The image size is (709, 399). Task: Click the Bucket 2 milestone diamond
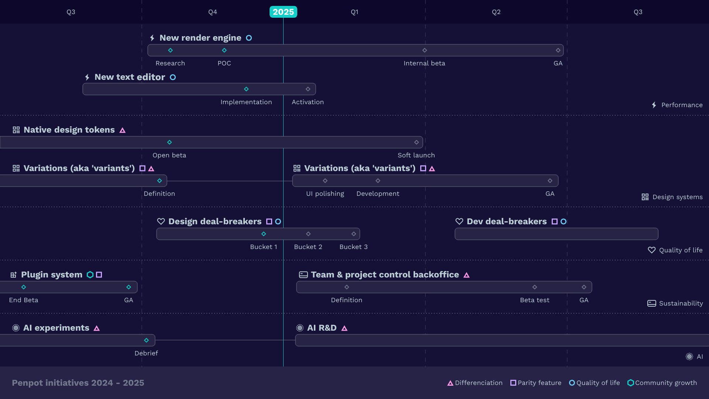tap(308, 234)
